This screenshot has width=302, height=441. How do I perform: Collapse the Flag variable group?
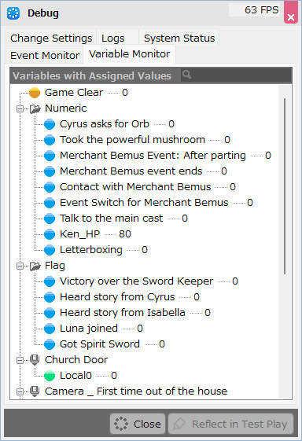20,266
